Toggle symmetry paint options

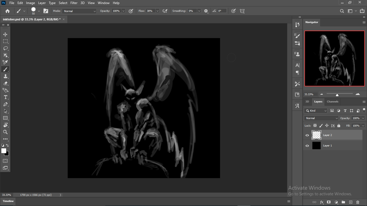(x=242, y=11)
